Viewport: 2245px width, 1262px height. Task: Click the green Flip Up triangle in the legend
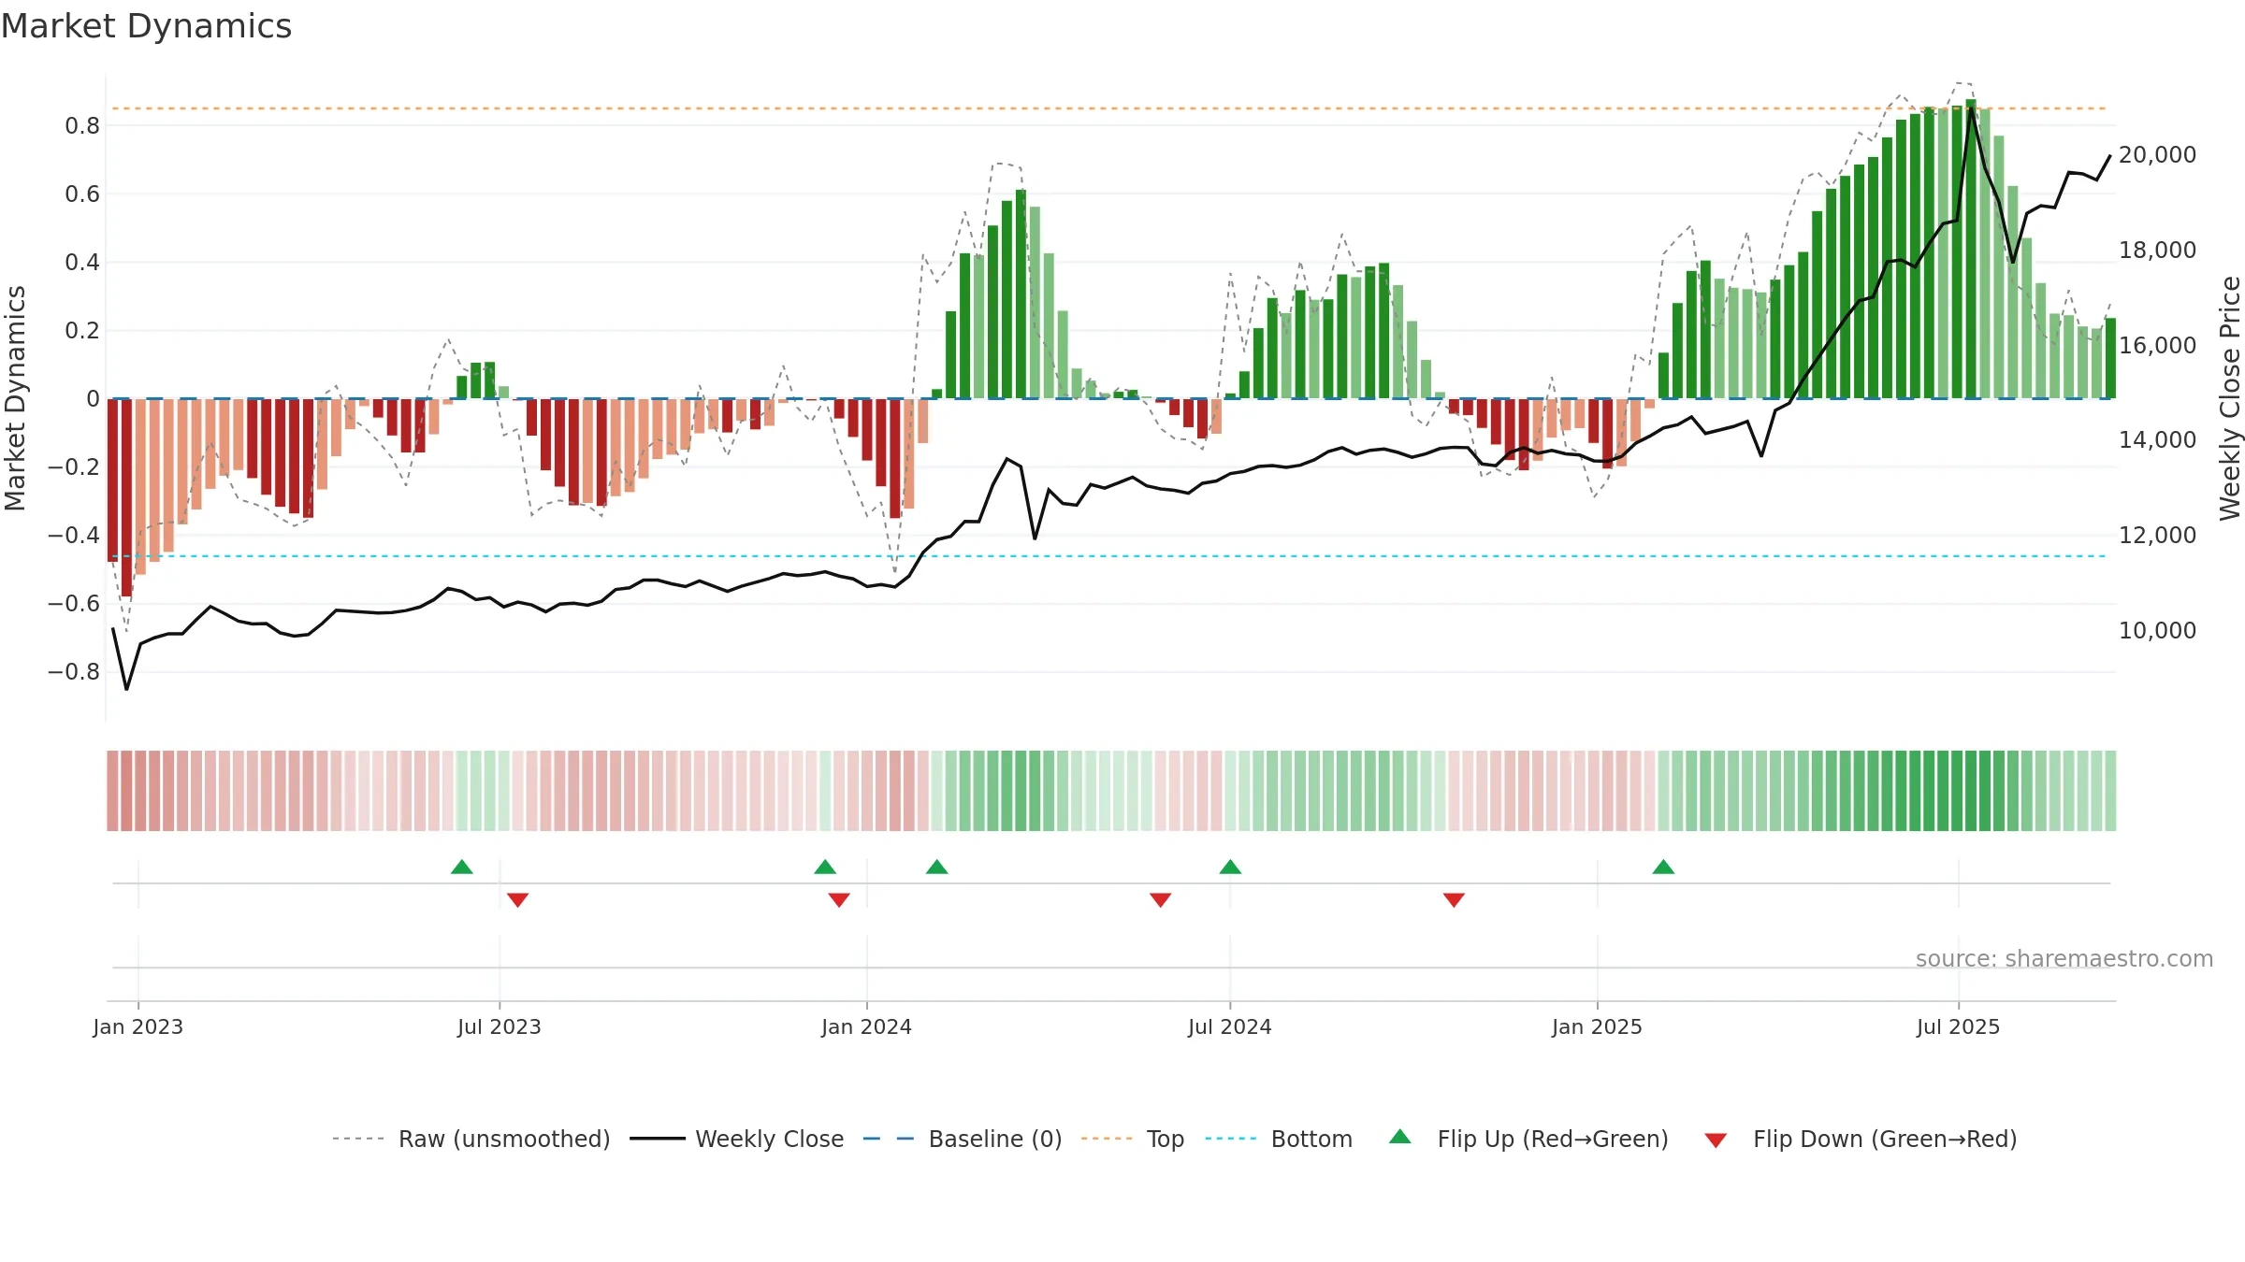(1399, 1137)
